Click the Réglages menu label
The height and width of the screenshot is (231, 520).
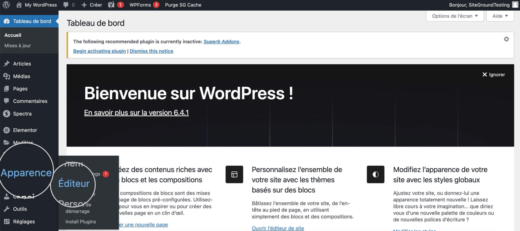tap(24, 222)
